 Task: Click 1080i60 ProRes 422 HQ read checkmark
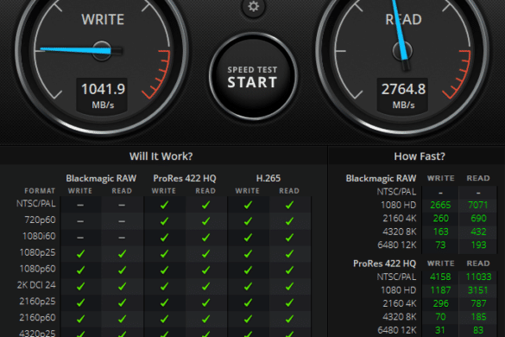point(205,238)
